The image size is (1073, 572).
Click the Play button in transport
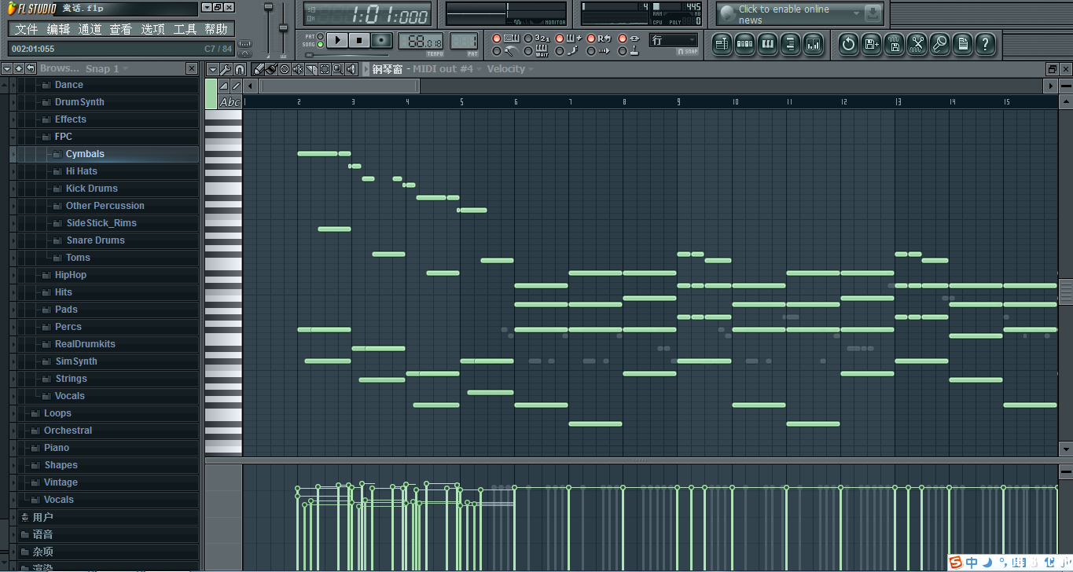337,40
